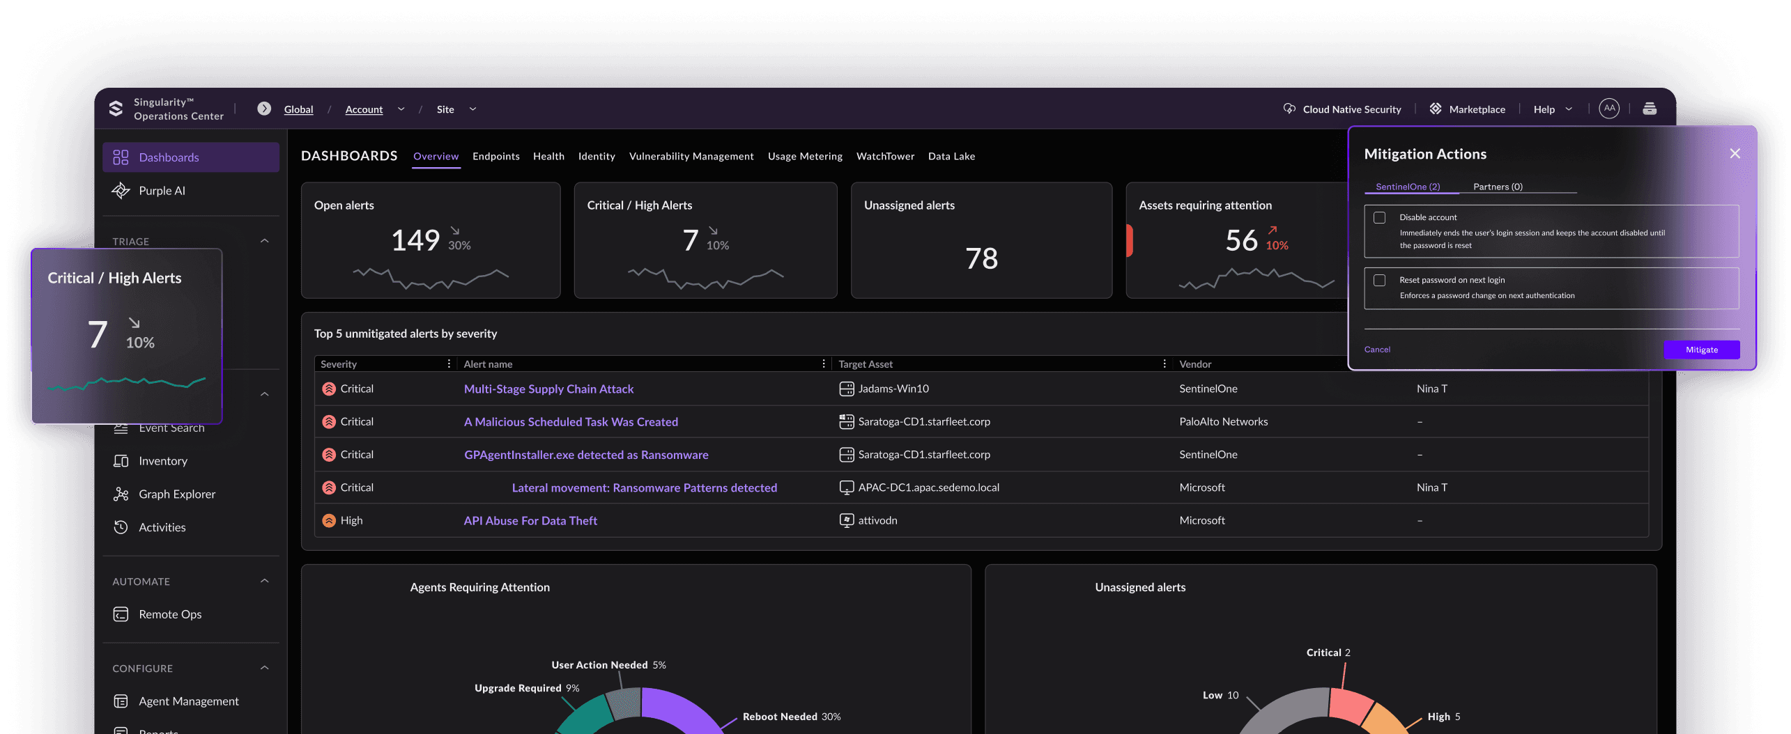
Task: Click the Agent Management sidebar icon
Action: (x=121, y=701)
